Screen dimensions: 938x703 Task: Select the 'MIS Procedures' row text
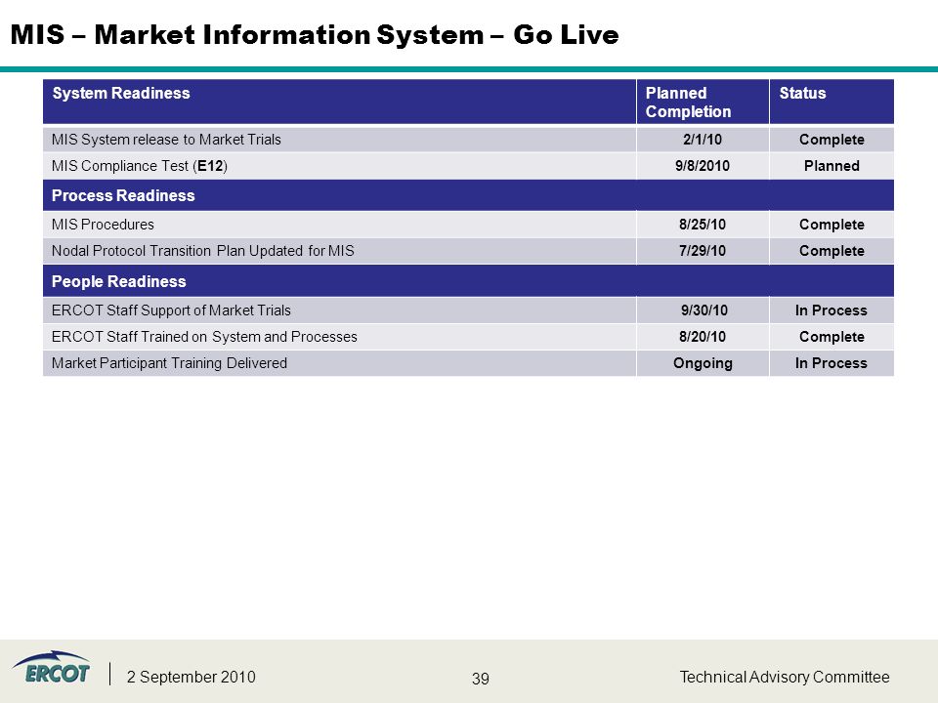pos(103,225)
